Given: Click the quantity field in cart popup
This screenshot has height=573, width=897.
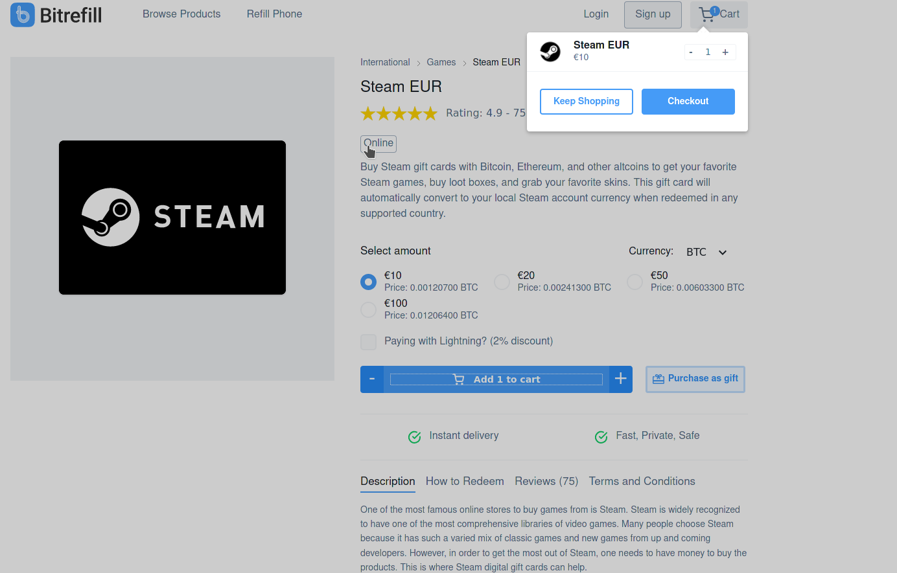Looking at the screenshot, I should 708,52.
